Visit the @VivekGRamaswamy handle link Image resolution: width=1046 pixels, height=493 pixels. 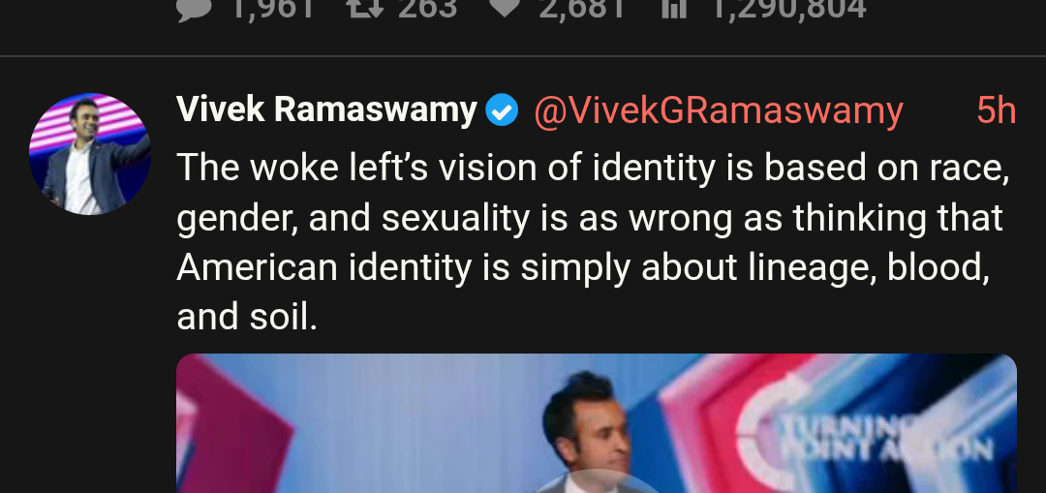coord(719,110)
